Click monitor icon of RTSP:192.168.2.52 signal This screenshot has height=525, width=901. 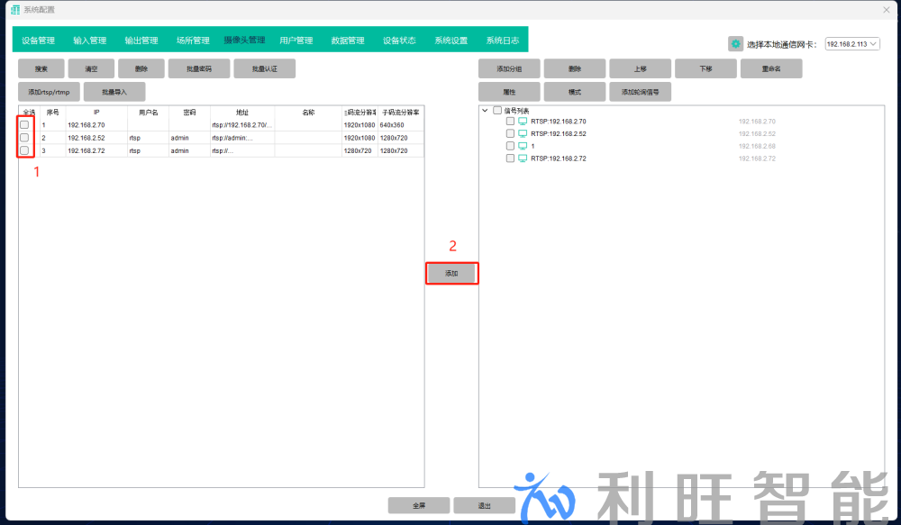click(523, 134)
